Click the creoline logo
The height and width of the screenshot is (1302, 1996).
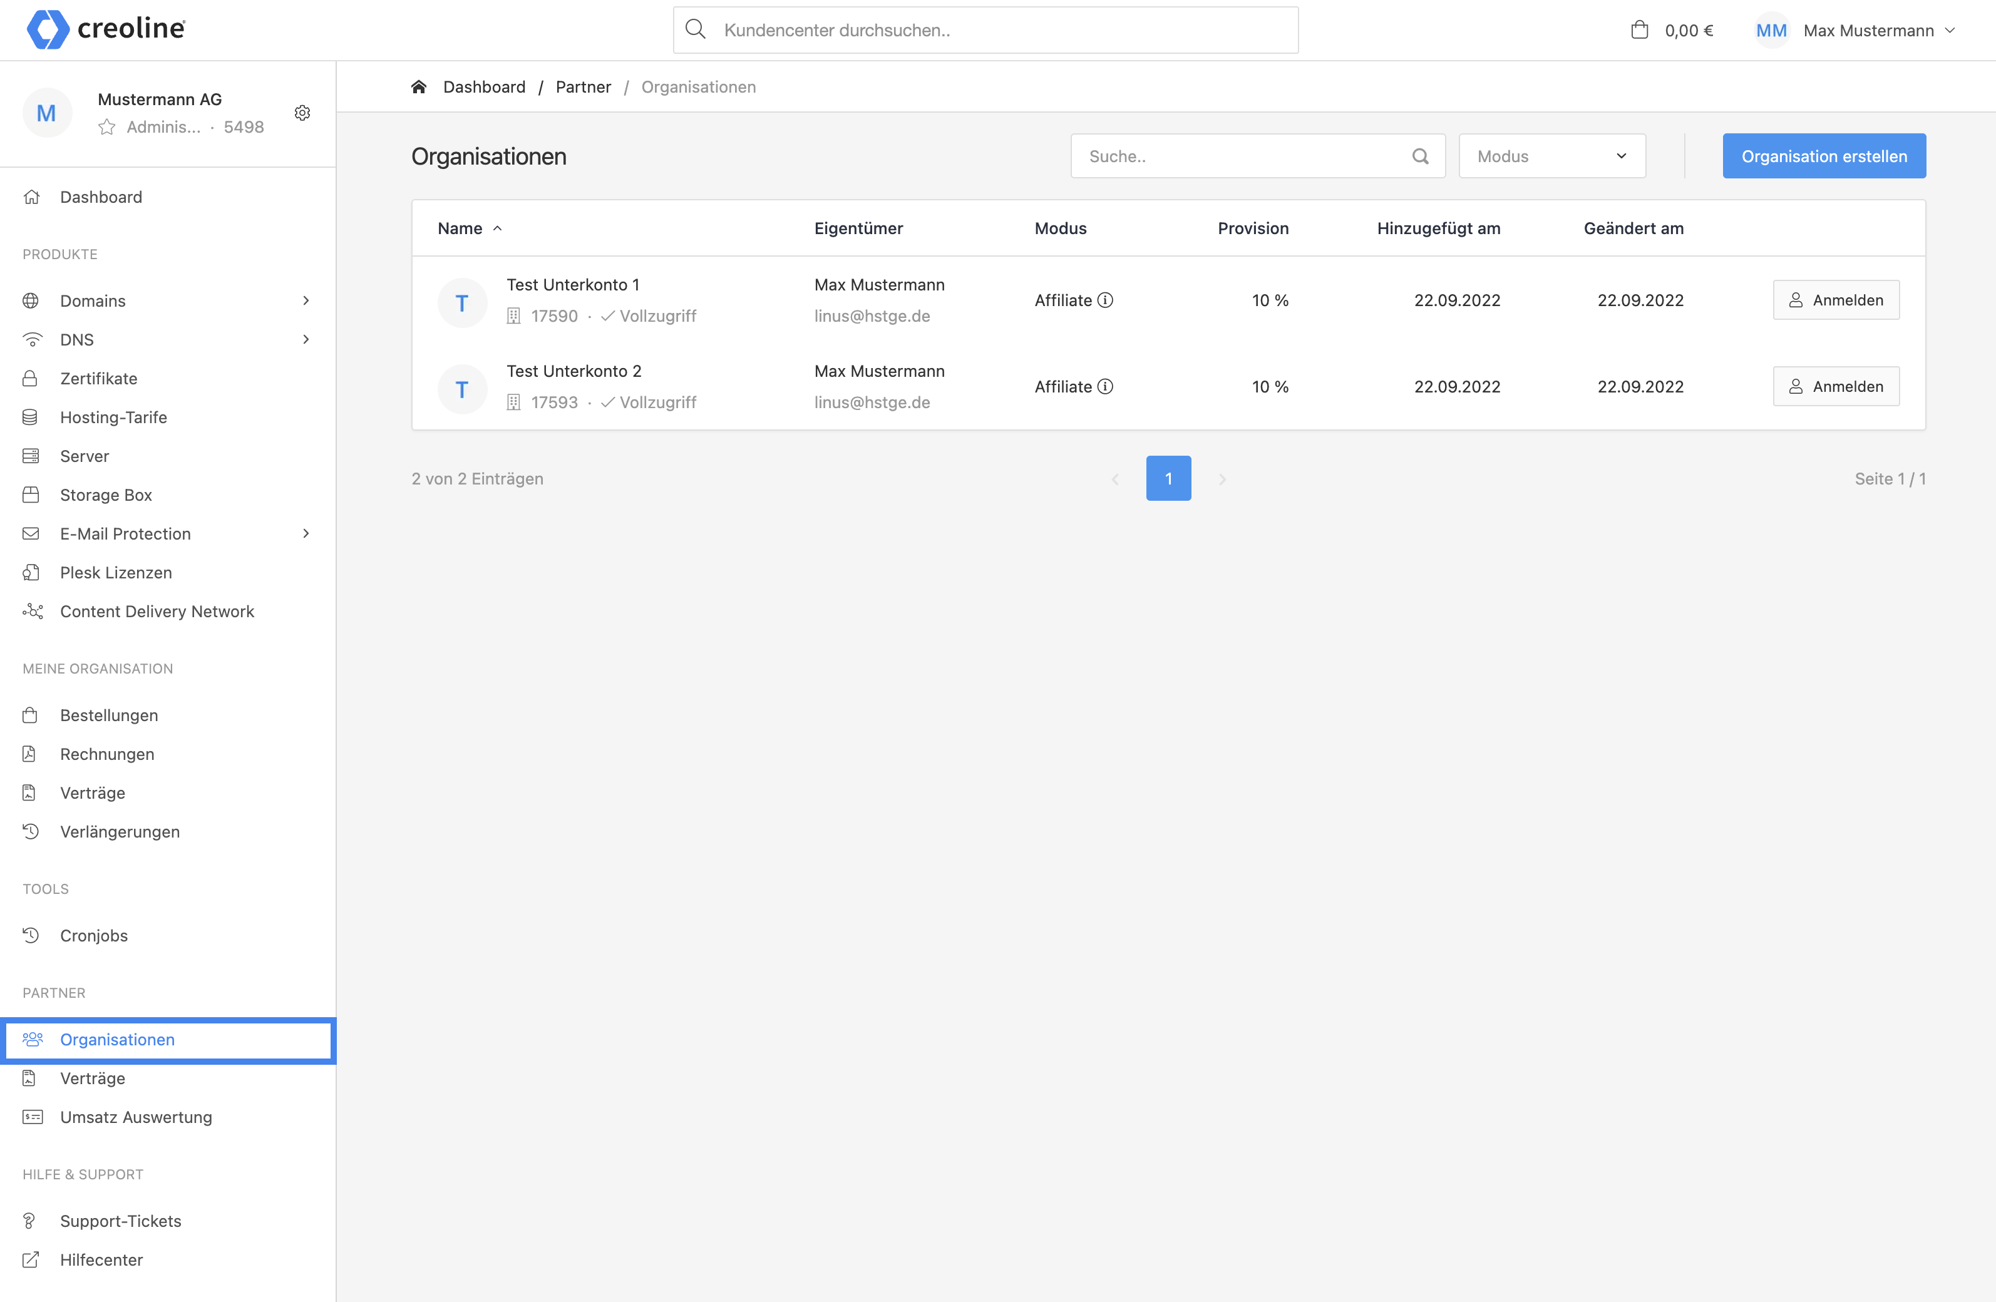pos(106,29)
